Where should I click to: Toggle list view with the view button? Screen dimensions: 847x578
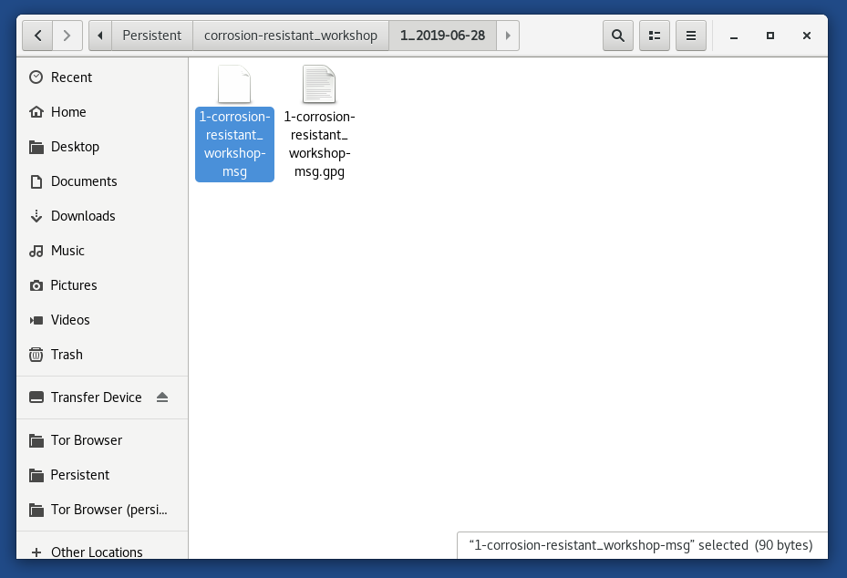tap(654, 36)
